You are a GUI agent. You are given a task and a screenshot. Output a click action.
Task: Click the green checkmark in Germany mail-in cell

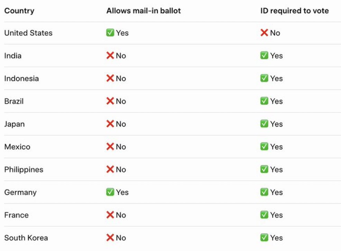pyautogui.click(x=110, y=192)
